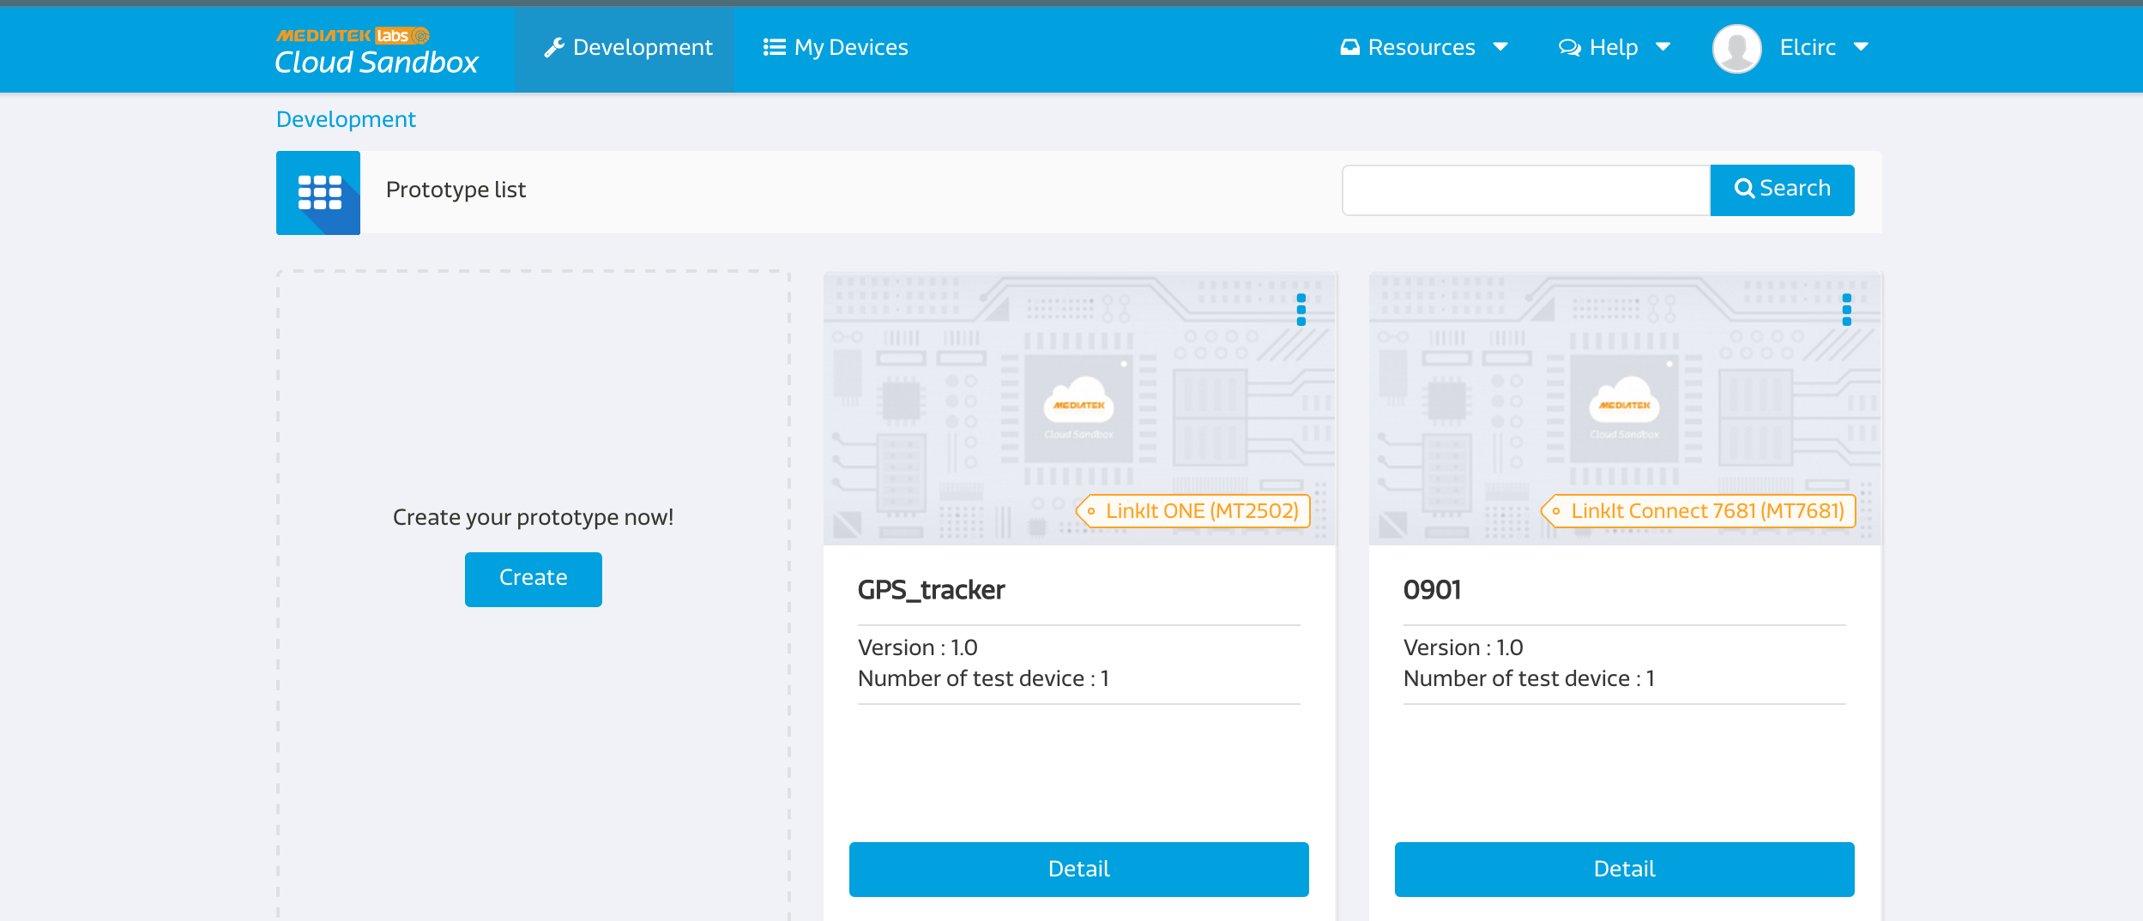This screenshot has height=921, width=2143.
Task: Open the three-dot menu on GPS_tracker card
Action: [x=1303, y=310]
